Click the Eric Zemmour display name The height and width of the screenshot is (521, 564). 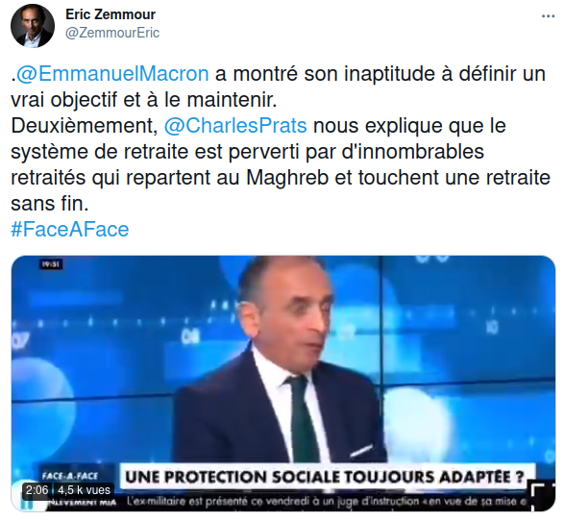[110, 14]
